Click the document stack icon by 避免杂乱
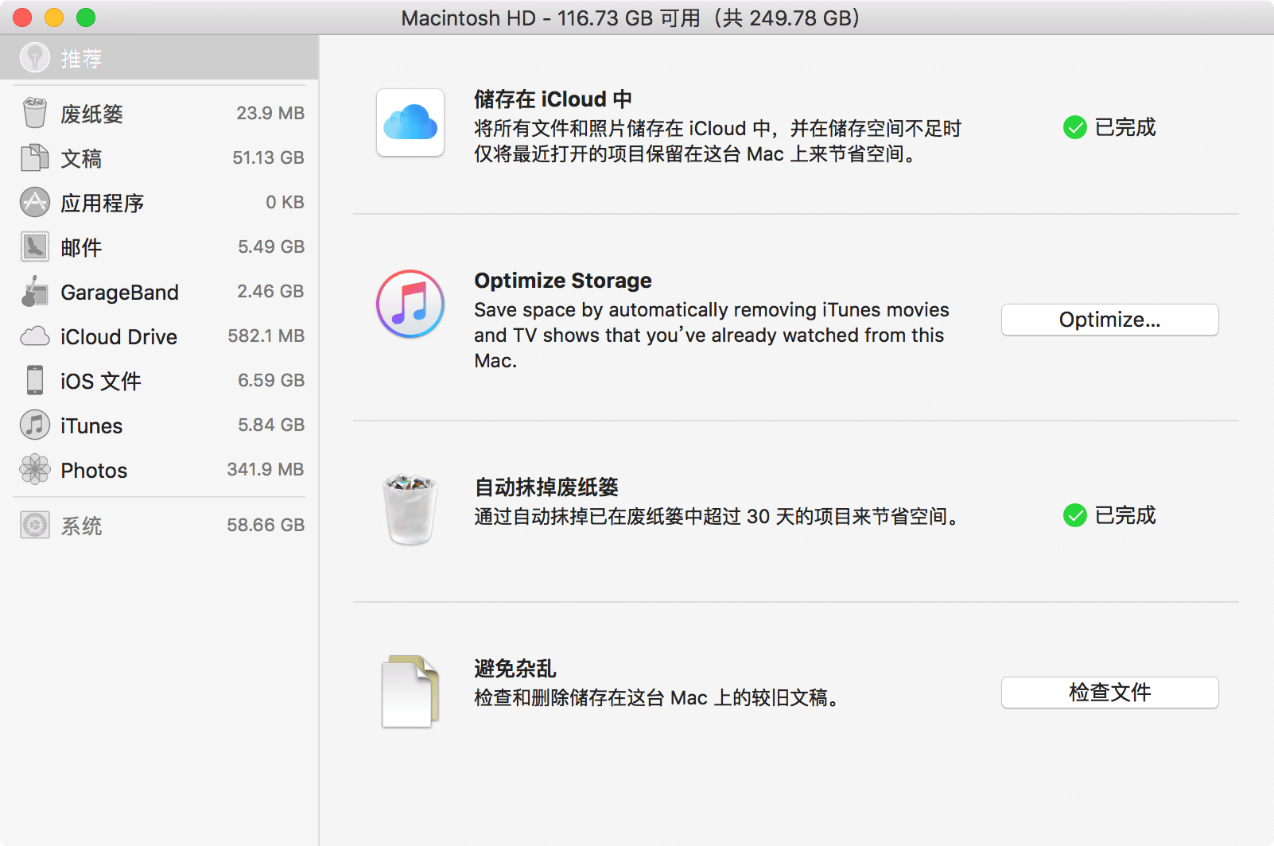This screenshot has height=846, width=1274. tap(410, 691)
